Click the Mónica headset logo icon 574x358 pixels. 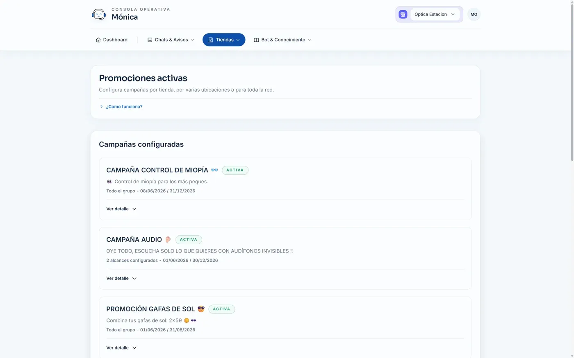[x=98, y=14]
